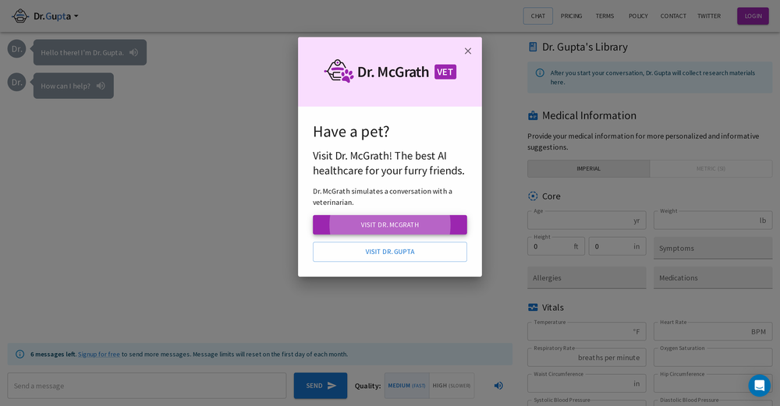The height and width of the screenshot is (406, 780).
Task: Play audio for the 'How can I help?' message
Action: click(101, 86)
